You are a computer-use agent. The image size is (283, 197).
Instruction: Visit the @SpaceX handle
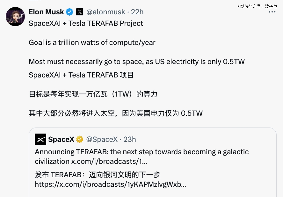[102, 139]
